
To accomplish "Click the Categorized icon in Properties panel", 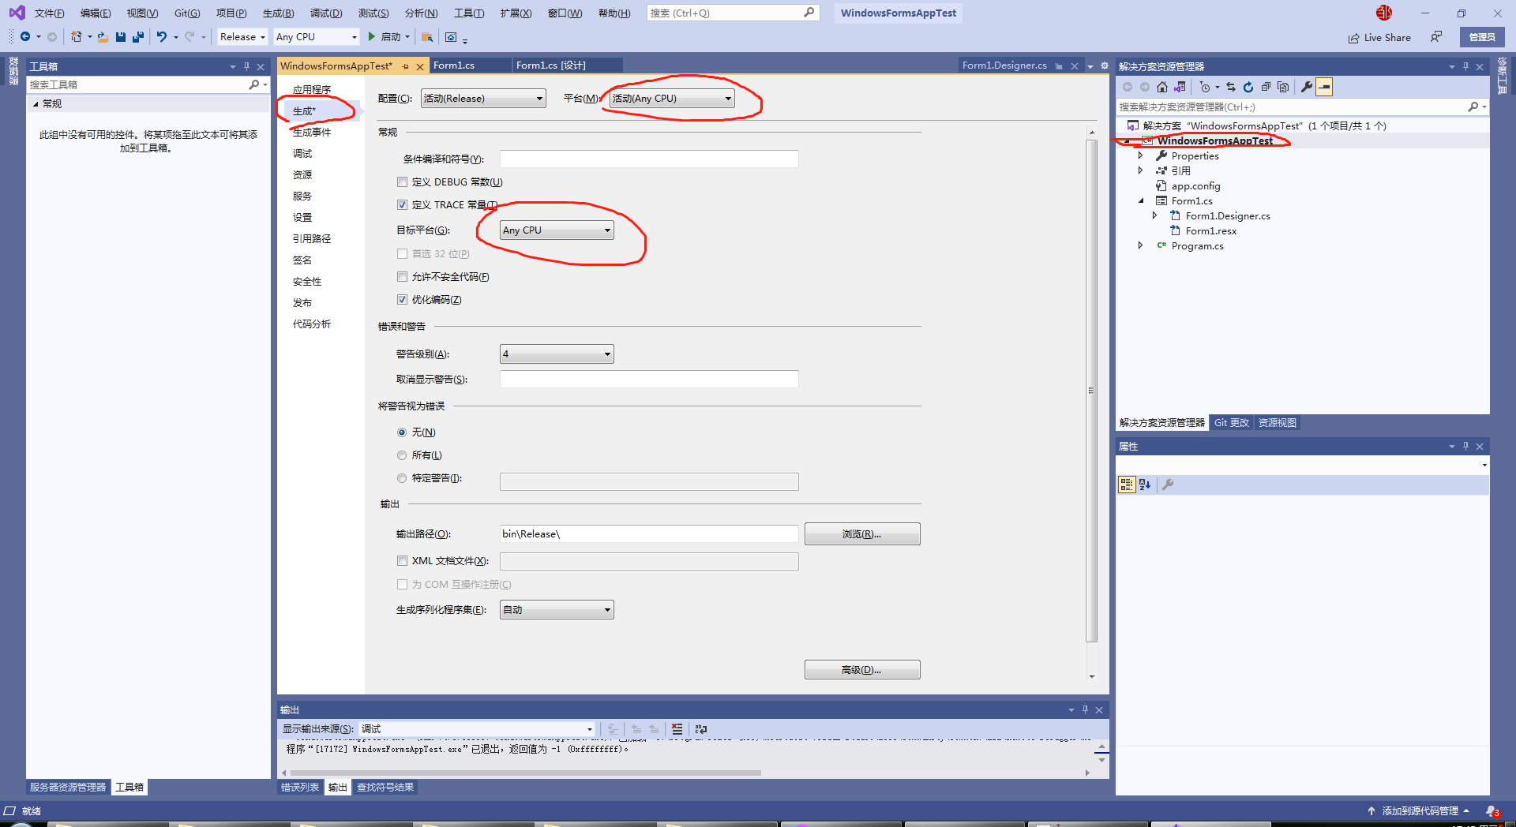I will pos(1127,485).
